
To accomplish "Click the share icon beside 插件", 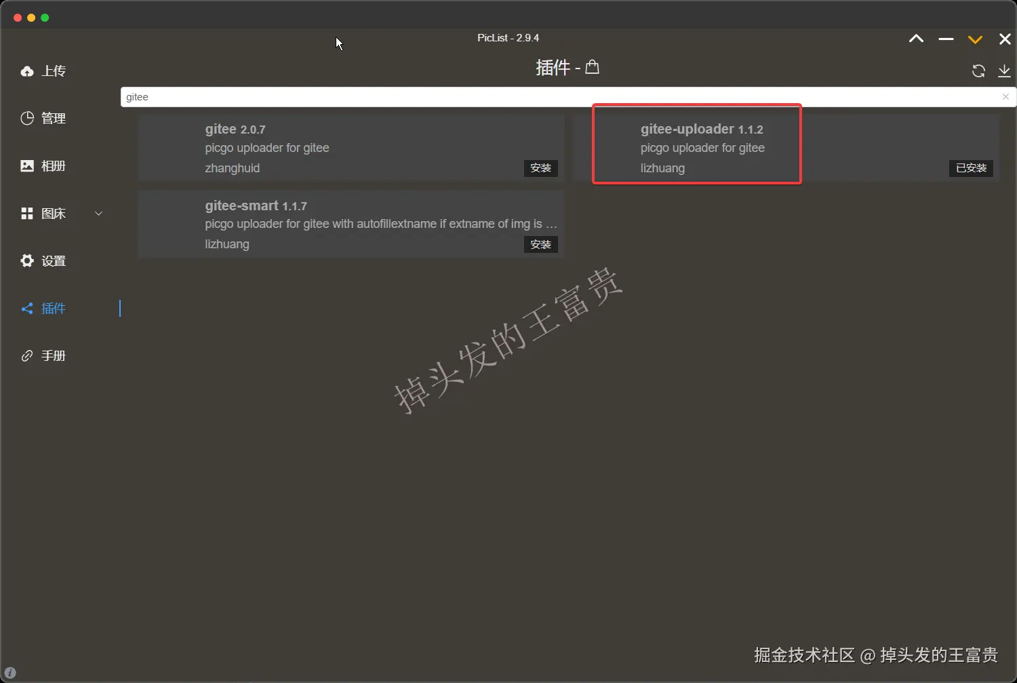I will coord(27,309).
